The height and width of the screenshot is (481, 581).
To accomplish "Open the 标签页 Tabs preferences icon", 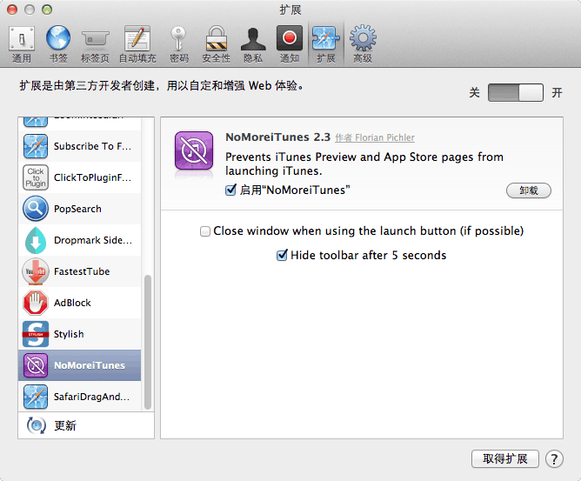I will point(95,38).
